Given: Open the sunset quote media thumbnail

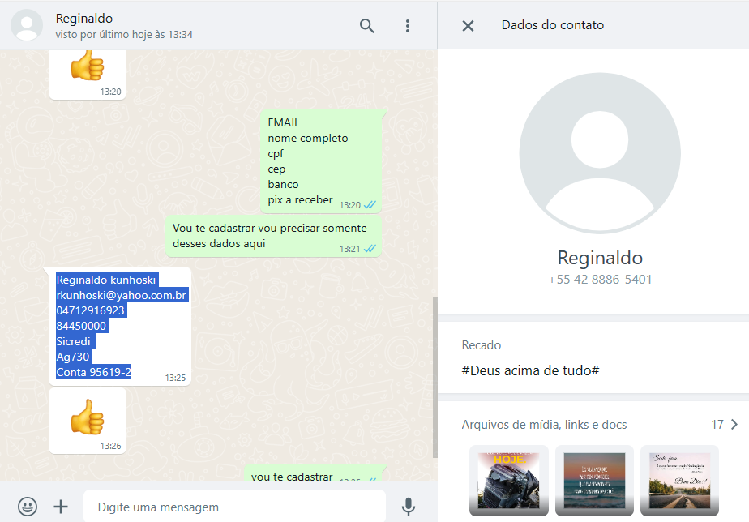Looking at the screenshot, I should point(594,480).
